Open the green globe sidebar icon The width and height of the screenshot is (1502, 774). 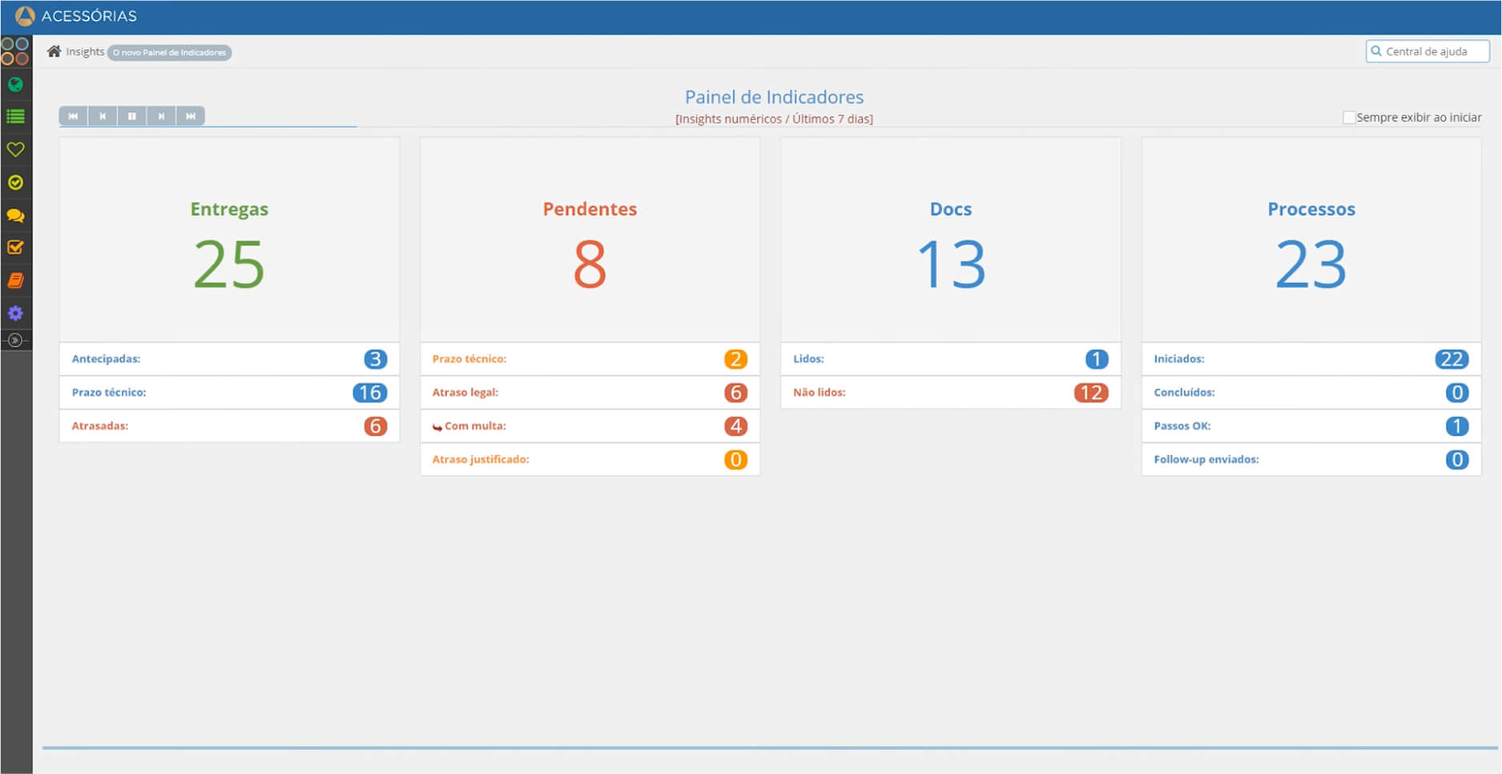(15, 84)
